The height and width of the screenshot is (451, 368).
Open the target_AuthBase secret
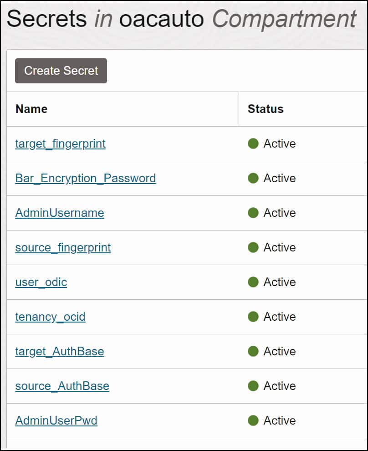tap(60, 351)
